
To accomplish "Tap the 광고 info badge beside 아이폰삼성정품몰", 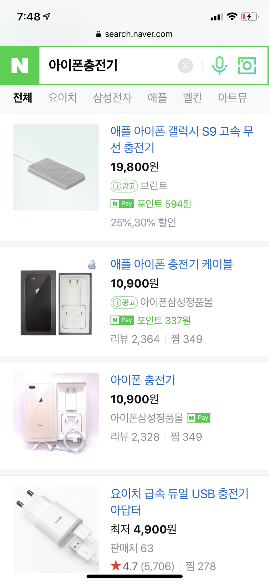I will click(124, 302).
